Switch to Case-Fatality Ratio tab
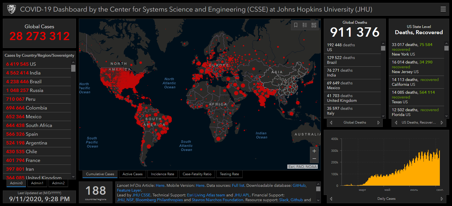452x206 pixels. click(197, 174)
